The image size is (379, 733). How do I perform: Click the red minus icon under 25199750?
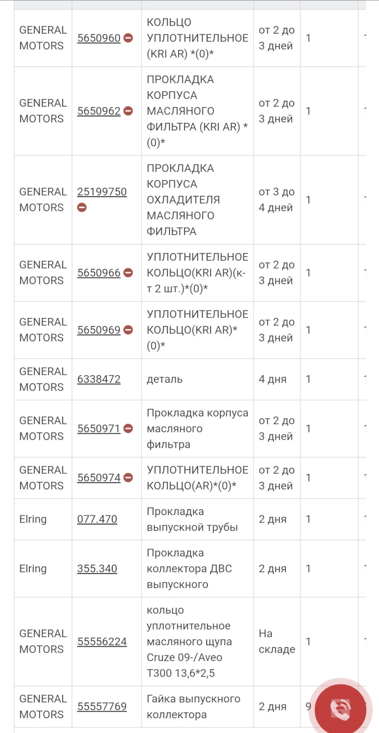tap(82, 207)
